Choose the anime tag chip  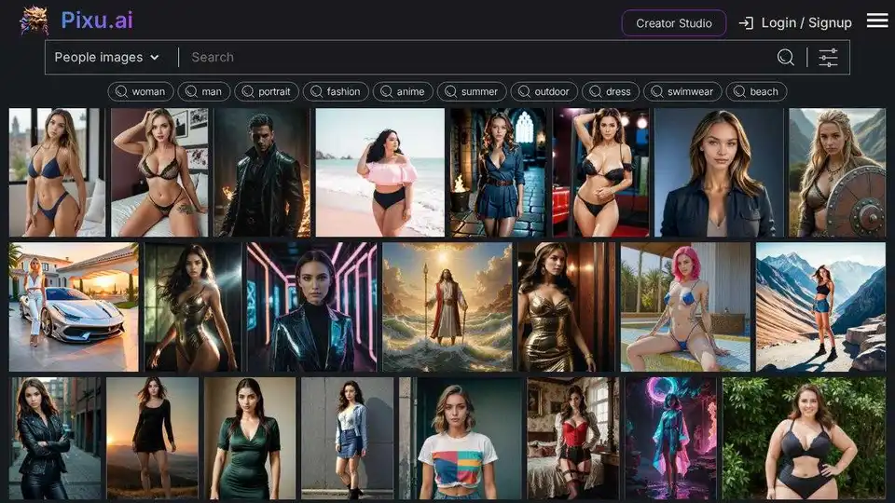pos(403,91)
